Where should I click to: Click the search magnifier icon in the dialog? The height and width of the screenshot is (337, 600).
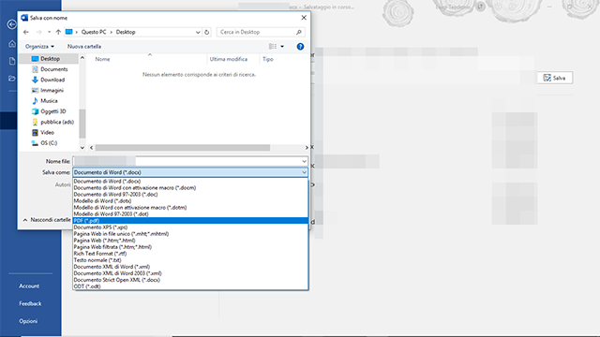point(299,32)
